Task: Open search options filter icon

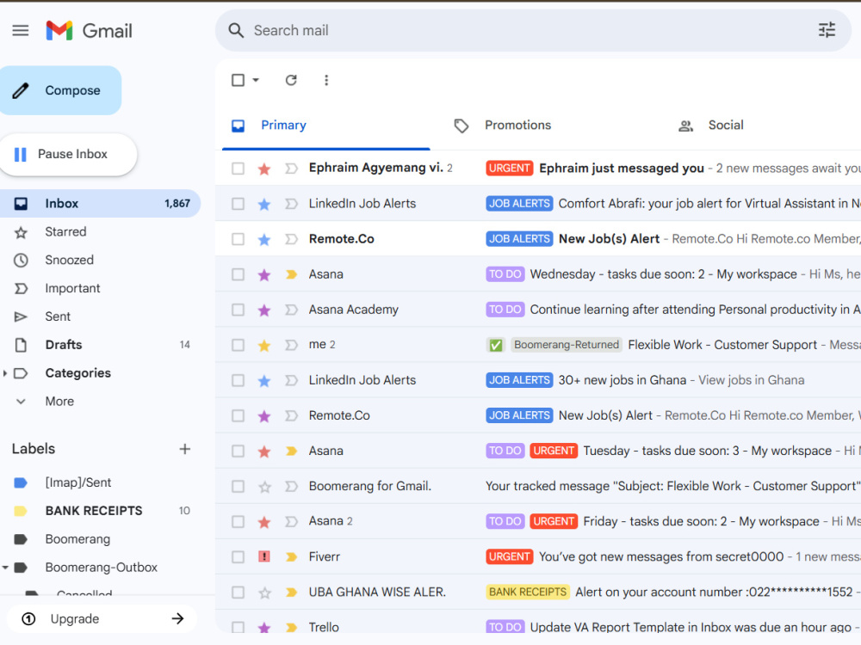Action: tap(827, 29)
